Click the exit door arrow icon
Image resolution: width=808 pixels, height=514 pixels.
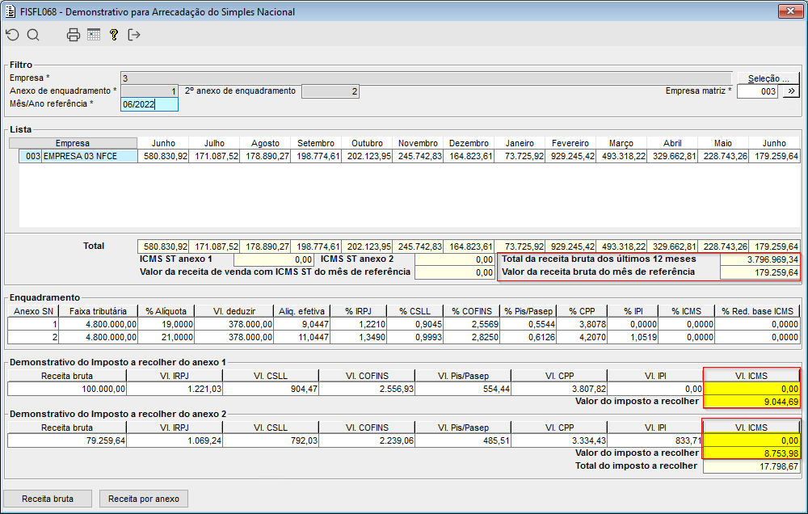pyautogui.click(x=134, y=35)
